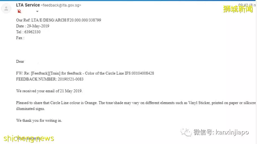Expand message details with the dropdown arrow

[37, 12]
